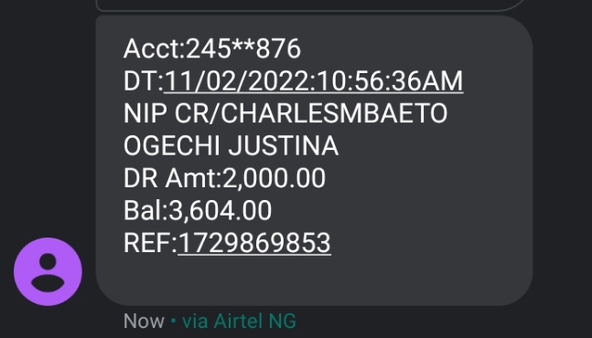Click the 'REF:' label text
592x338 pixels.
click(x=150, y=243)
